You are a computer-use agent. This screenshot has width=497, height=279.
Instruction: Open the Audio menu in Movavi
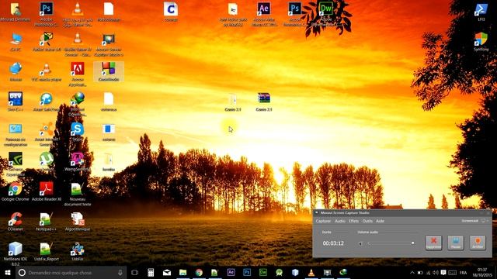click(340, 221)
